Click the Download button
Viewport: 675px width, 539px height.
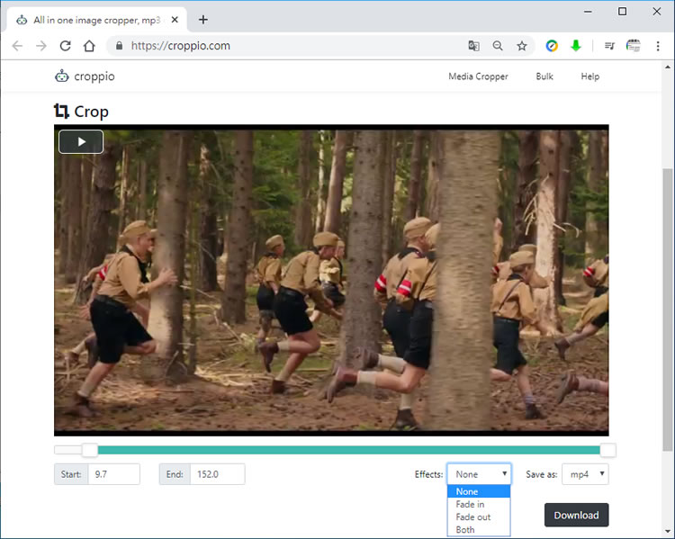pos(576,515)
